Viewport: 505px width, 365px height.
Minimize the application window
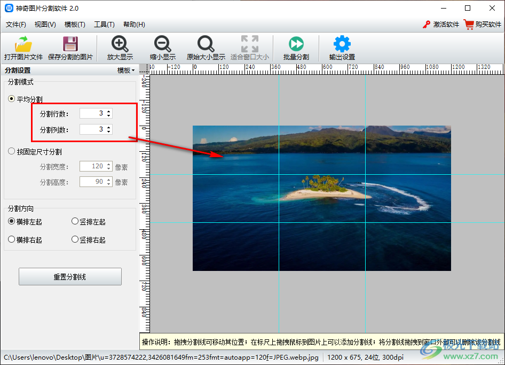[x=444, y=9]
